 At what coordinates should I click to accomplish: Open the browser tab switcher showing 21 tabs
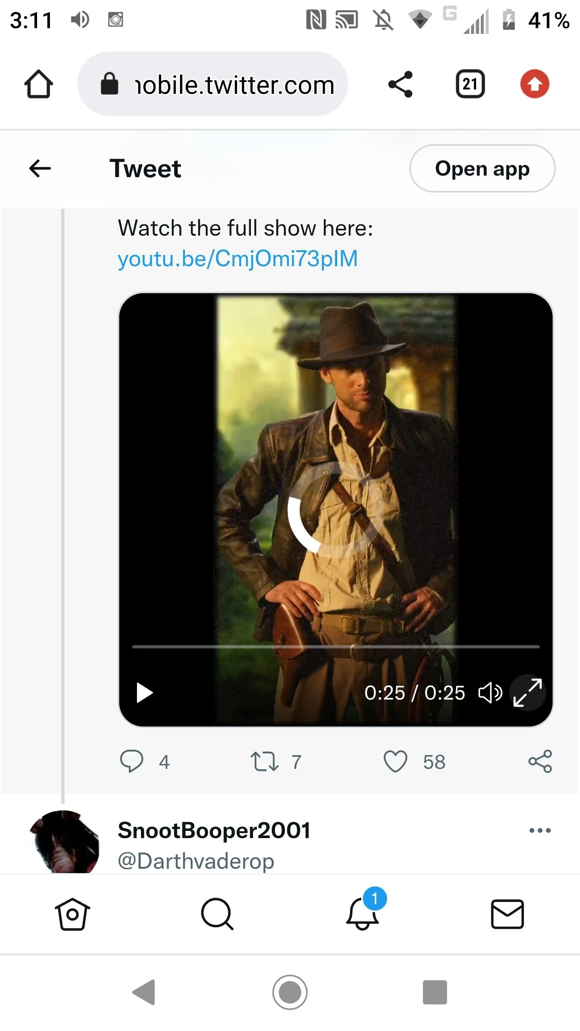tap(470, 84)
